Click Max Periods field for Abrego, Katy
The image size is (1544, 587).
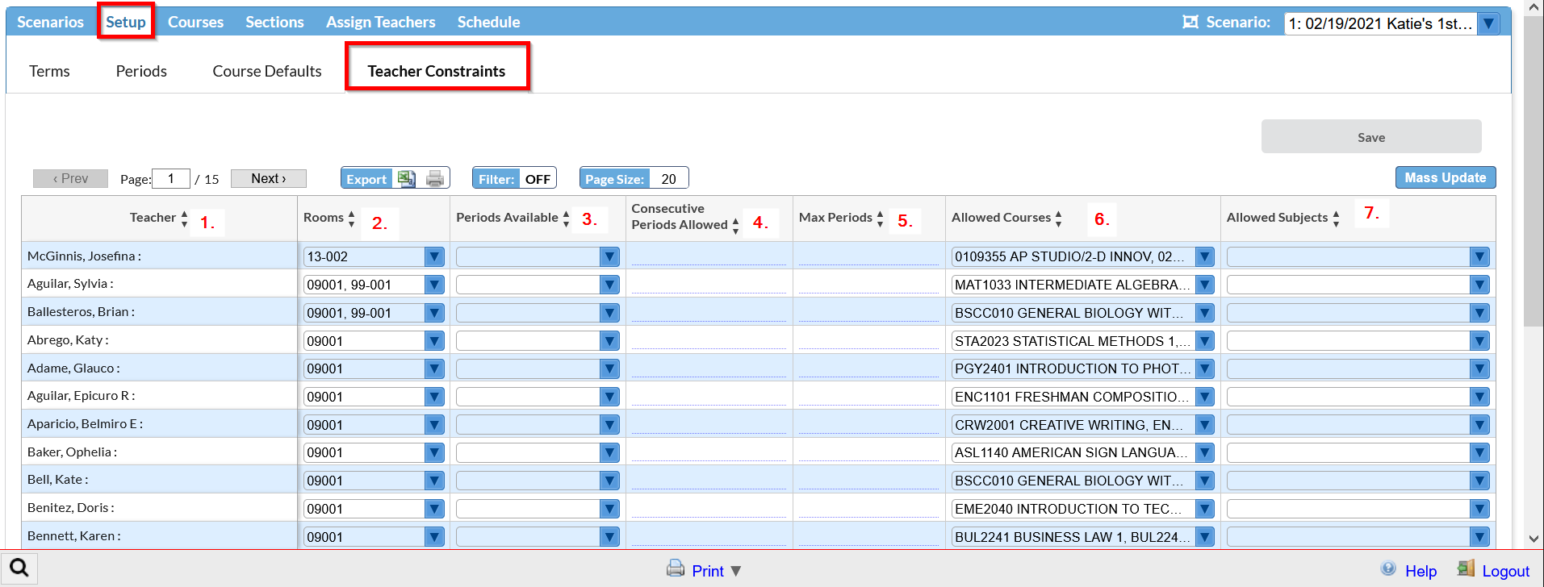click(x=868, y=341)
